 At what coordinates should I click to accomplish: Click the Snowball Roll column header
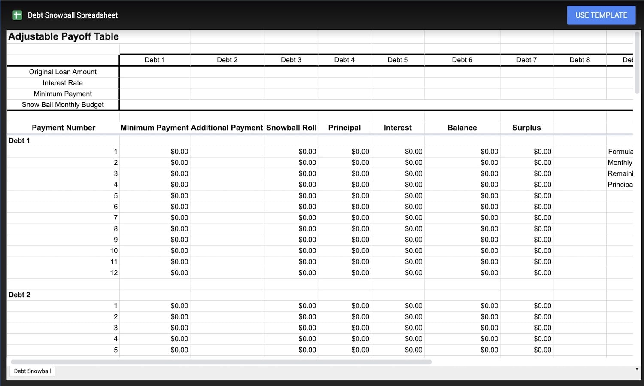(291, 128)
